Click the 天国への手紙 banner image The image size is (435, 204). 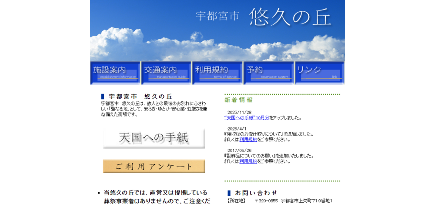[154, 138]
